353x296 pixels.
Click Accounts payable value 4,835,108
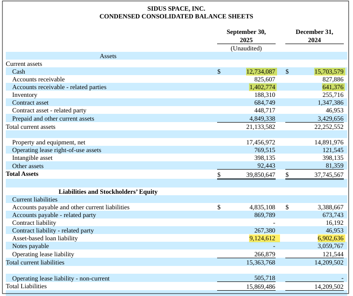(262, 207)
